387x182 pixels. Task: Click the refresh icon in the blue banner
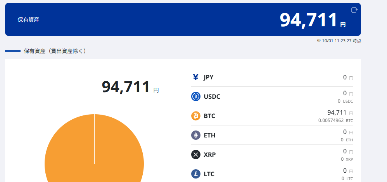point(354,10)
